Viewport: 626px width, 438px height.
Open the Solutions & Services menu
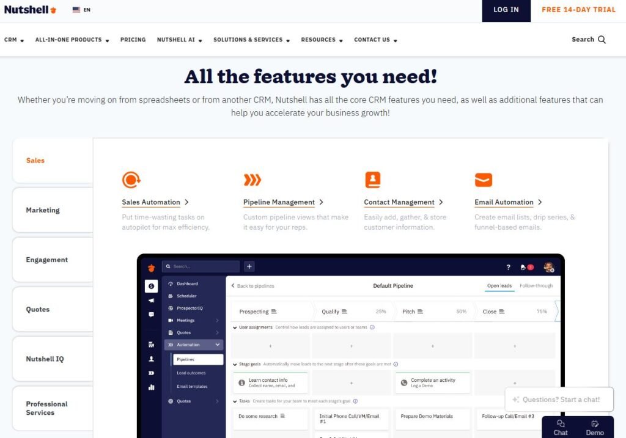(251, 40)
